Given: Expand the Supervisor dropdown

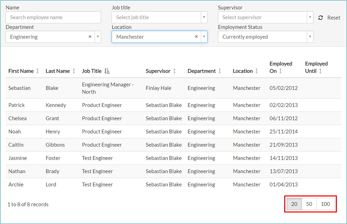Looking at the screenshot, I should pos(310,17).
